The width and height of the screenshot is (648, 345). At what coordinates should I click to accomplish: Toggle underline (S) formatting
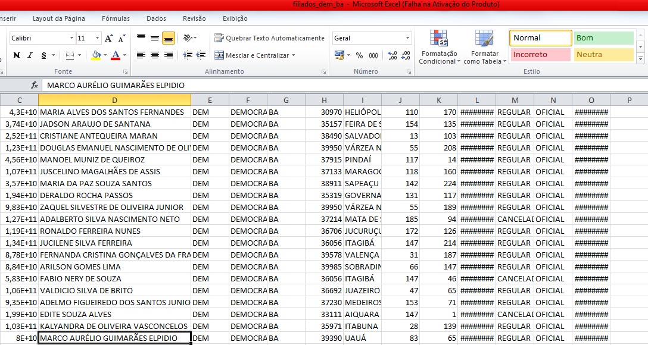coord(44,55)
